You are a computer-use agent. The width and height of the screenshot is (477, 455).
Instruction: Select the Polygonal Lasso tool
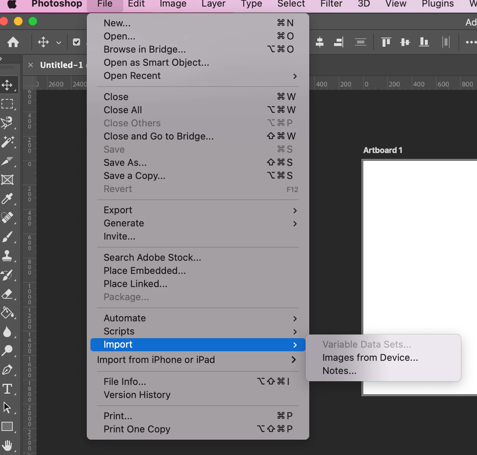point(7,123)
